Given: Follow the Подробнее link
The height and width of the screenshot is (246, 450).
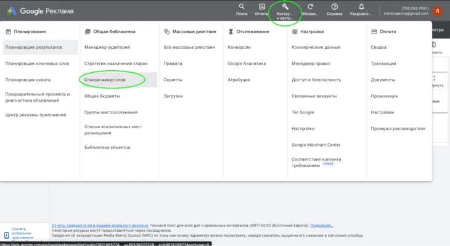Looking at the screenshot, I should [322, 225].
